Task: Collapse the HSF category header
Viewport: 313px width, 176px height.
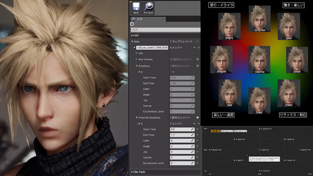Action: 132,36
